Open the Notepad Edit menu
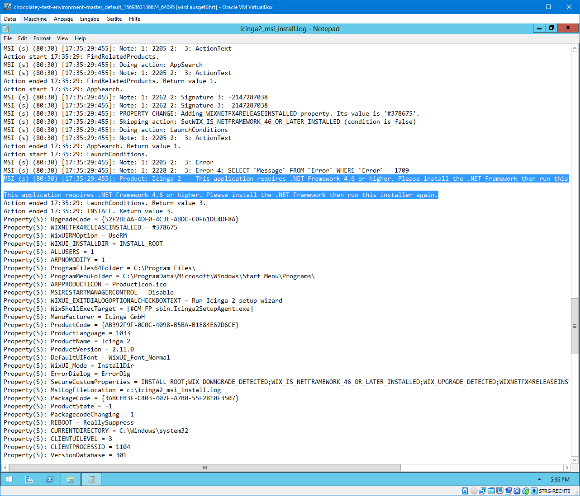The height and width of the screenshot is (496, 580). pos(23,38)
